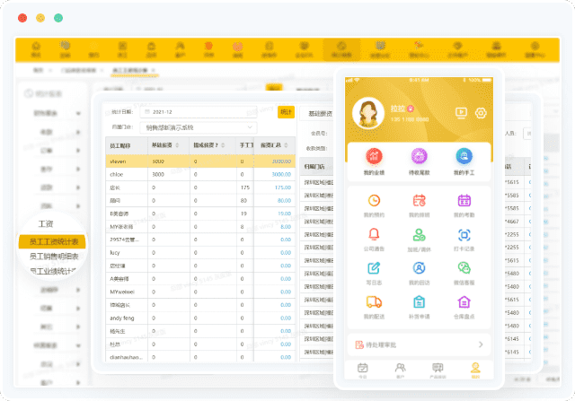Select the lucy employee row
The height and width of the screenshot is (401, 575).
click(x=200, y=253)
